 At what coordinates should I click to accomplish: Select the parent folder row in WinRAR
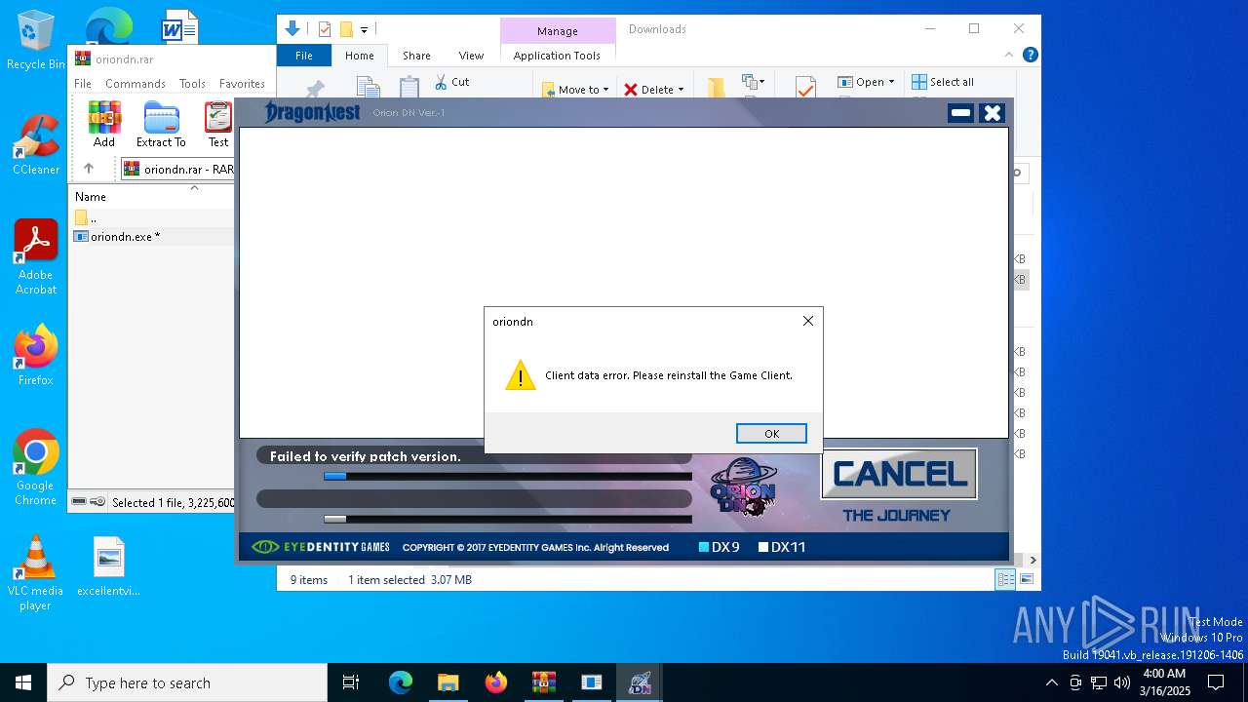click(x=152, y=217)
